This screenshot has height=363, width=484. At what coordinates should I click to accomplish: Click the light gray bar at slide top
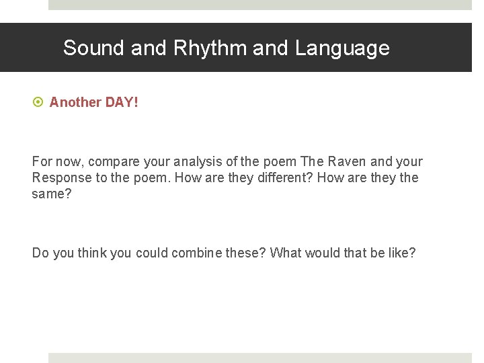[259, 5]
